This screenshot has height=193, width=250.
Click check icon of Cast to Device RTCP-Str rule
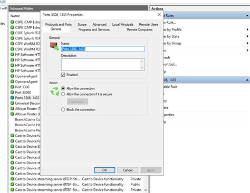12,179
